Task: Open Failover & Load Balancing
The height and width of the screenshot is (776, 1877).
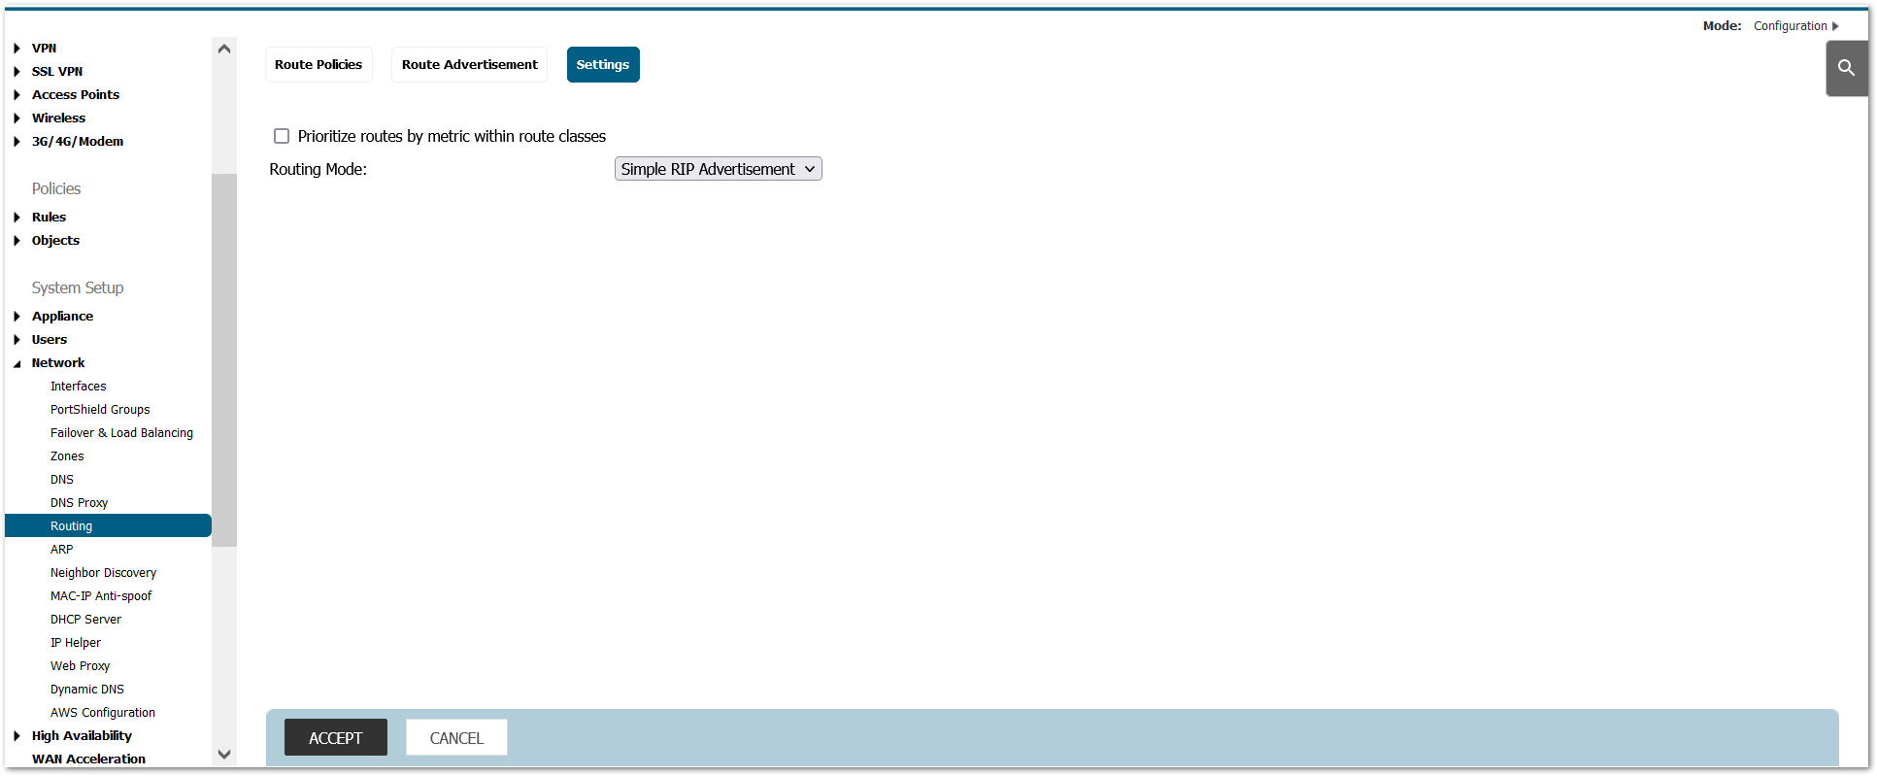Action: [121, 433]
